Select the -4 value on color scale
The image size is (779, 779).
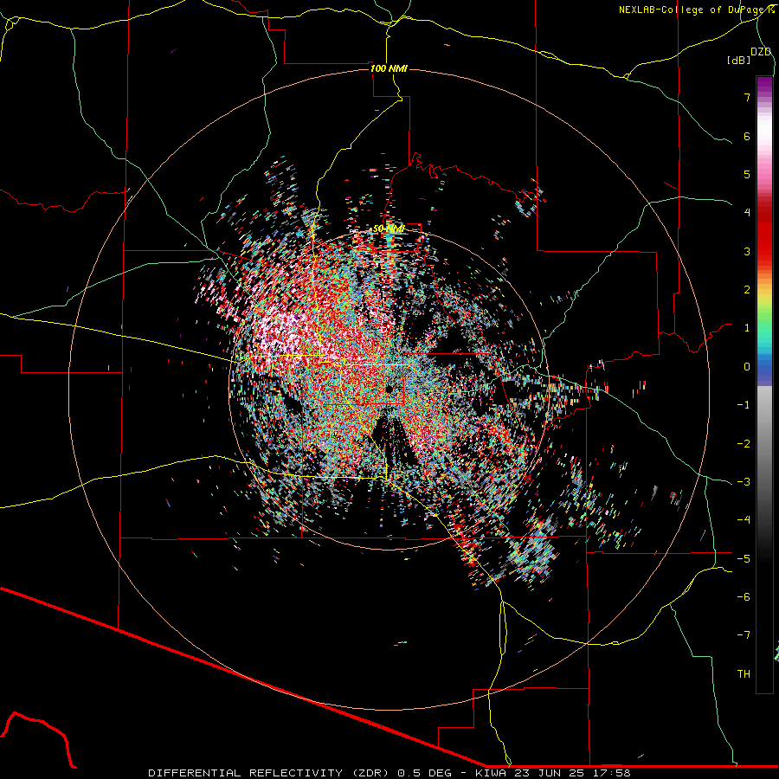pyautogui.click(x=744, y=520)
